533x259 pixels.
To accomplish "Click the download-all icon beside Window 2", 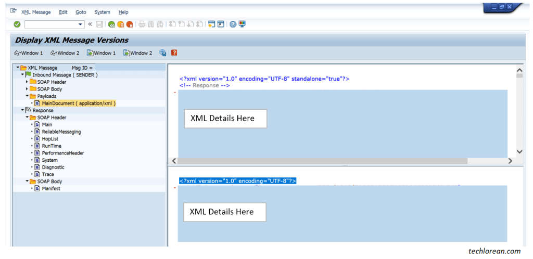I will coord(163,53).
